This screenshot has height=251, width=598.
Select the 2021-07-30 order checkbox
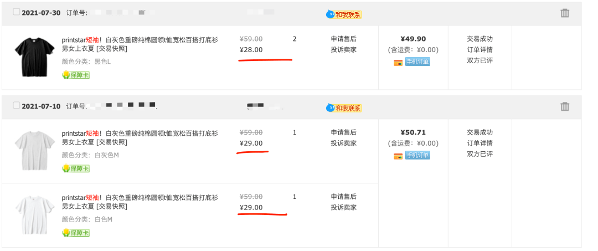point(16,12)
